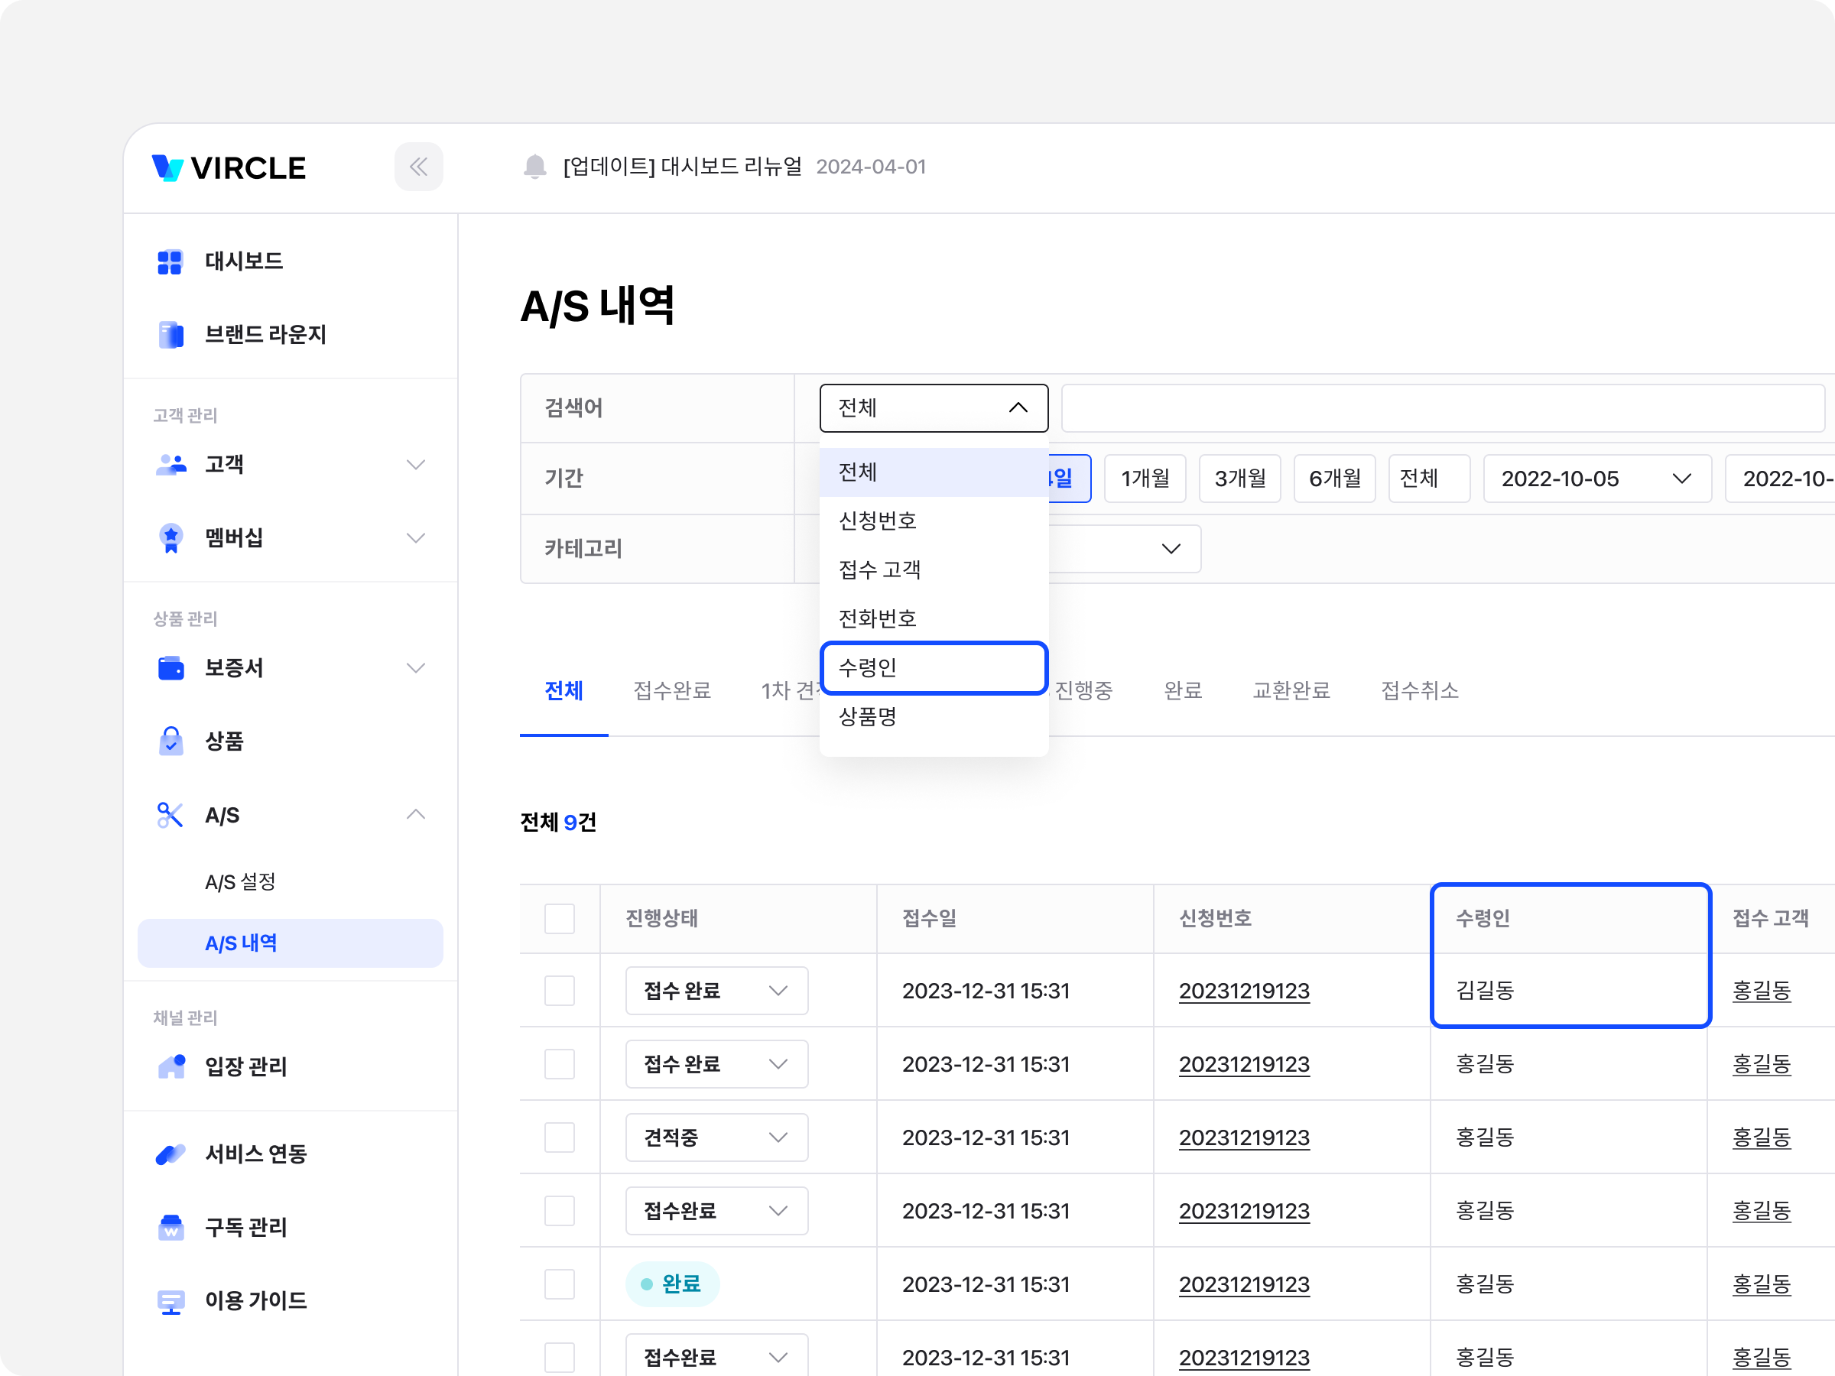This screenshot has height=1376, width=1835.
Task: Click the notification bell icon
Action: tap(535, 167)
